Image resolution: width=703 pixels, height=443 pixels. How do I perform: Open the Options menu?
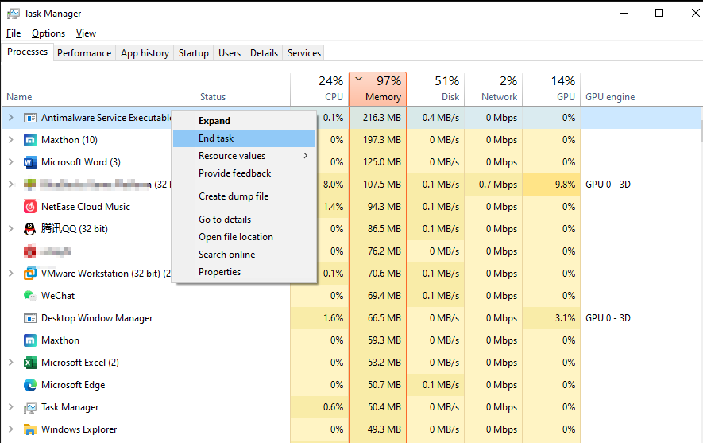pos(48,33)
